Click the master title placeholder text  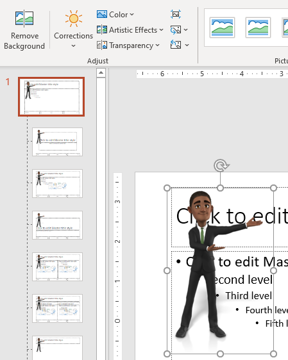232,216
